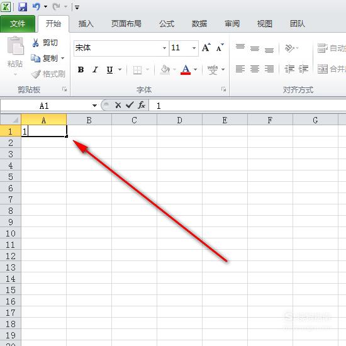The width and height of the screenshot is (346, 346).
Task: Open the 复制 copy options dropdown arrow
Action: click(x=63, y=59)
